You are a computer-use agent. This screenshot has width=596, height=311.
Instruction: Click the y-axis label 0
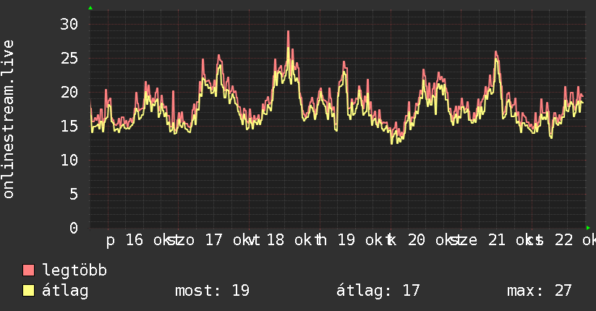coord(73,228)
